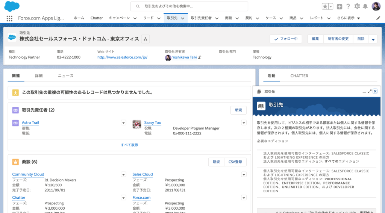Click the Saasy Too contact photo
Screen dimensions: 385x213
[x=137, y=124]
